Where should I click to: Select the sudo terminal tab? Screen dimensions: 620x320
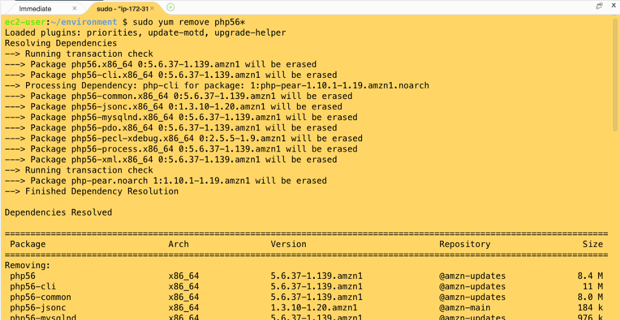122,8
